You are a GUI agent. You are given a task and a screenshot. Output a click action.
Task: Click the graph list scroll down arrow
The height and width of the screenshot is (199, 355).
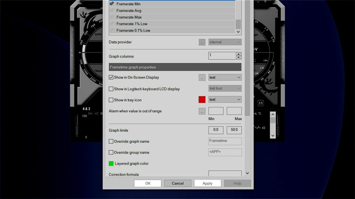tap(238, 32)
